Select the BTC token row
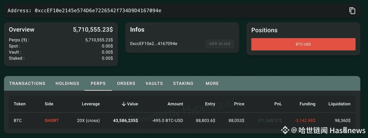 [x=18, y=121]
